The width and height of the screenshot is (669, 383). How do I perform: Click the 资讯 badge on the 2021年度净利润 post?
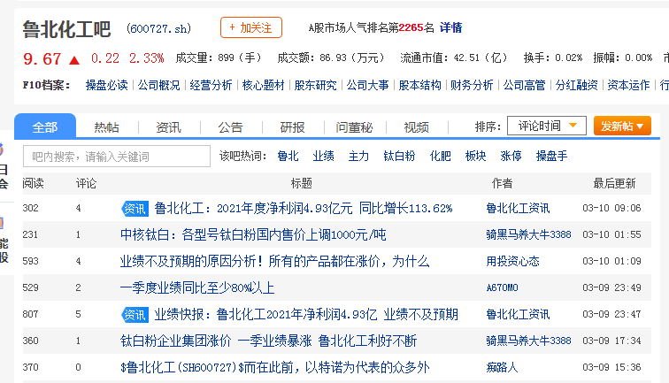135,209
